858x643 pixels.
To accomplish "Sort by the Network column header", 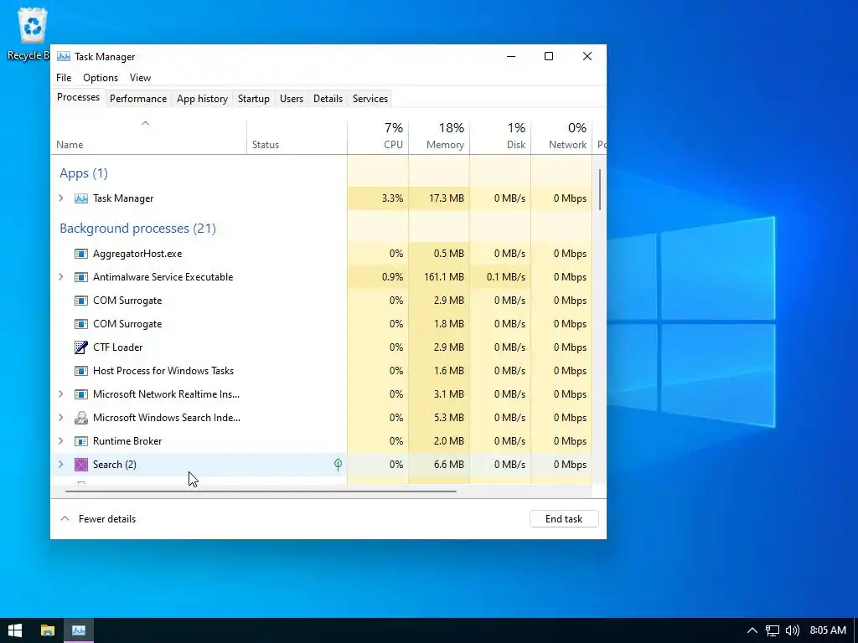I will (561, 136).
